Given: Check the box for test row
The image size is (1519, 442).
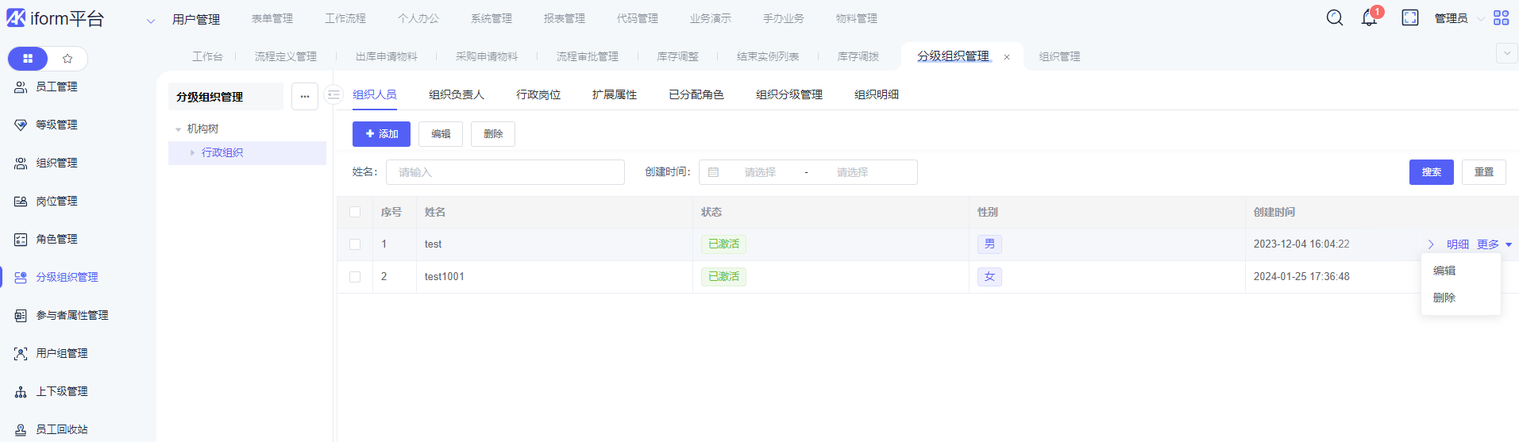Looking at the screenshot, I should click(355, 244).
